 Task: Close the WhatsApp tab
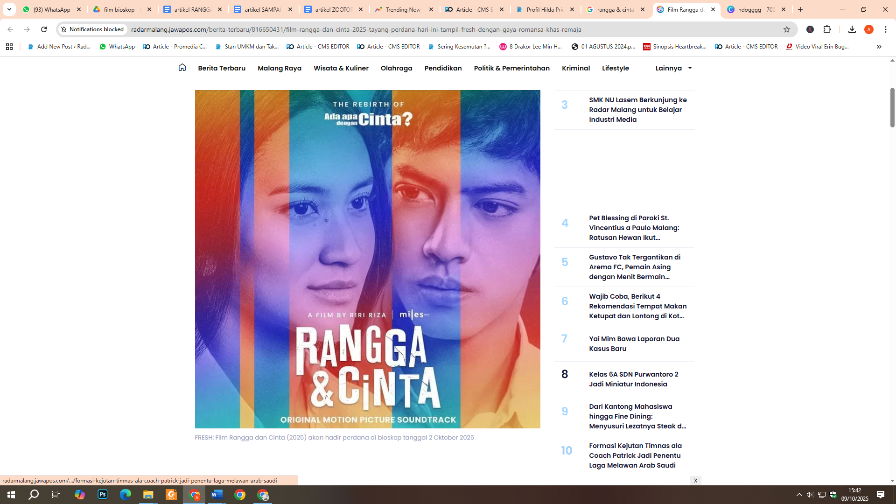pyautogui.click(x=79, y=9)
